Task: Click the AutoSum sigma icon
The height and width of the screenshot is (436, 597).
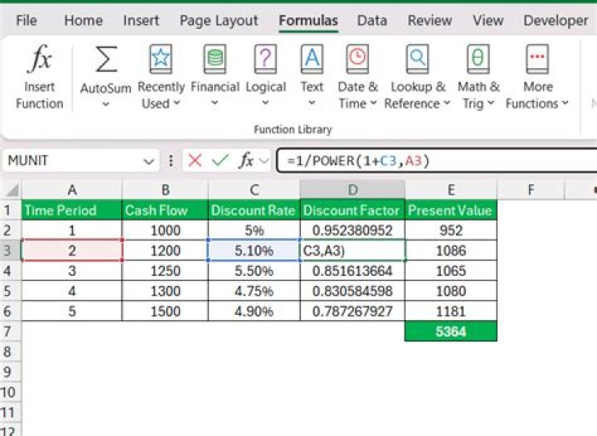Action: [x=105, y=60]
